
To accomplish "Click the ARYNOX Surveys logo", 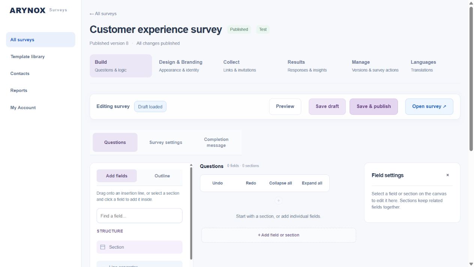I will 38,10.
